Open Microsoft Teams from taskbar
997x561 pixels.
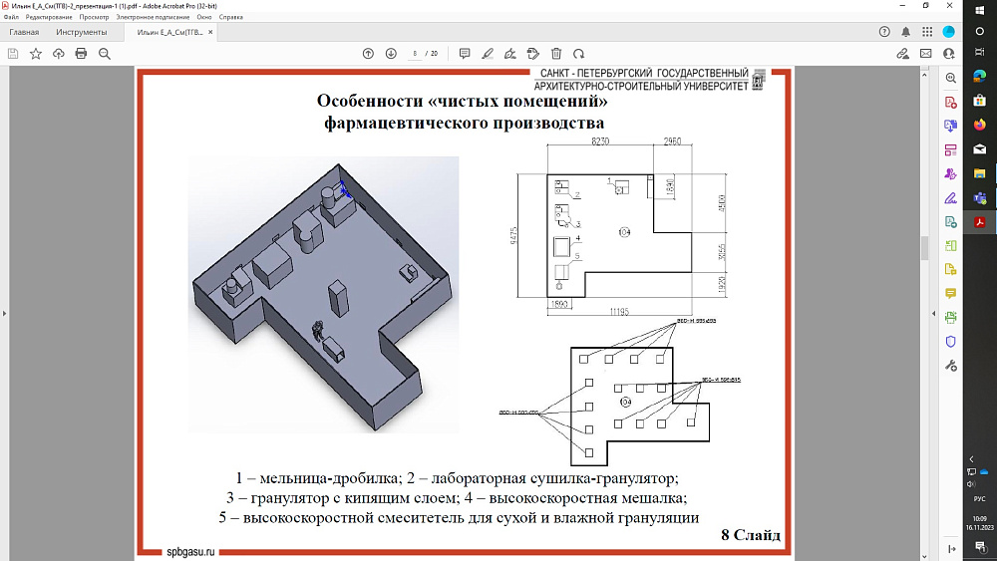coord(980,198)
